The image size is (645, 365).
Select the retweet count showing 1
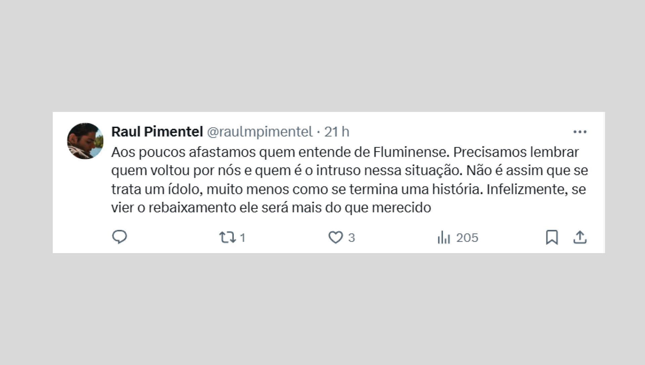click(243, 238)
